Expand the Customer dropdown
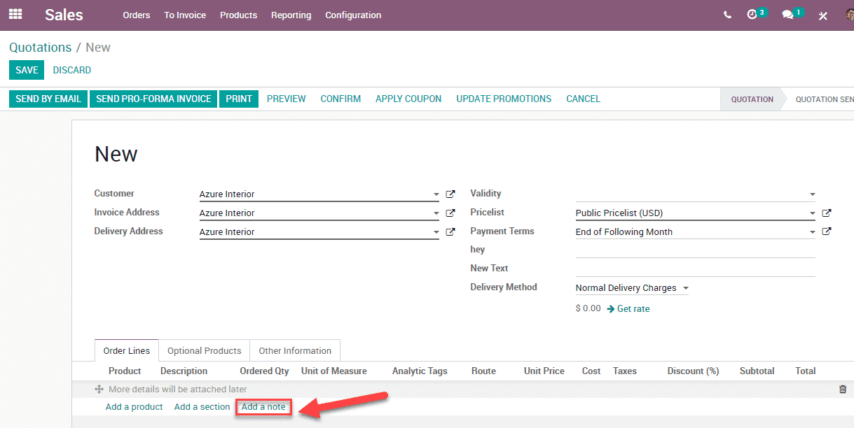Image resolution: width=854 pixels, height=428 pixels. click(x=436, y=194)
